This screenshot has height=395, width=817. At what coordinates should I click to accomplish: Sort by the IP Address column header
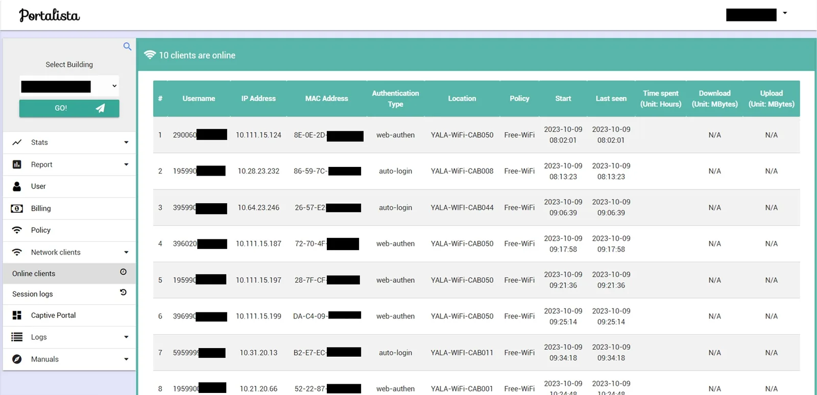(x=258, y=98)
